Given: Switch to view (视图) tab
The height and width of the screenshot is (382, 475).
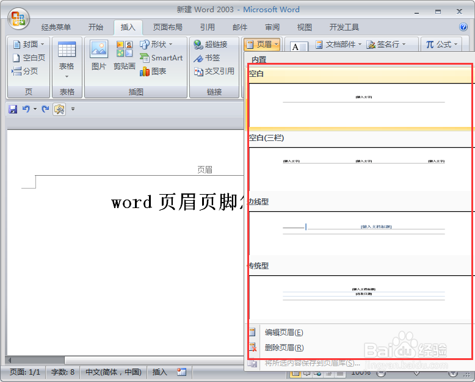Looking at the screenshot, I should pos(305,27).
